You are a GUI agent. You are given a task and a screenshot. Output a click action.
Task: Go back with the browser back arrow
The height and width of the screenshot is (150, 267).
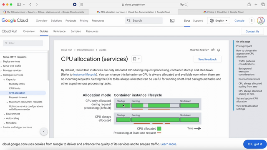[x=30, y=5]
